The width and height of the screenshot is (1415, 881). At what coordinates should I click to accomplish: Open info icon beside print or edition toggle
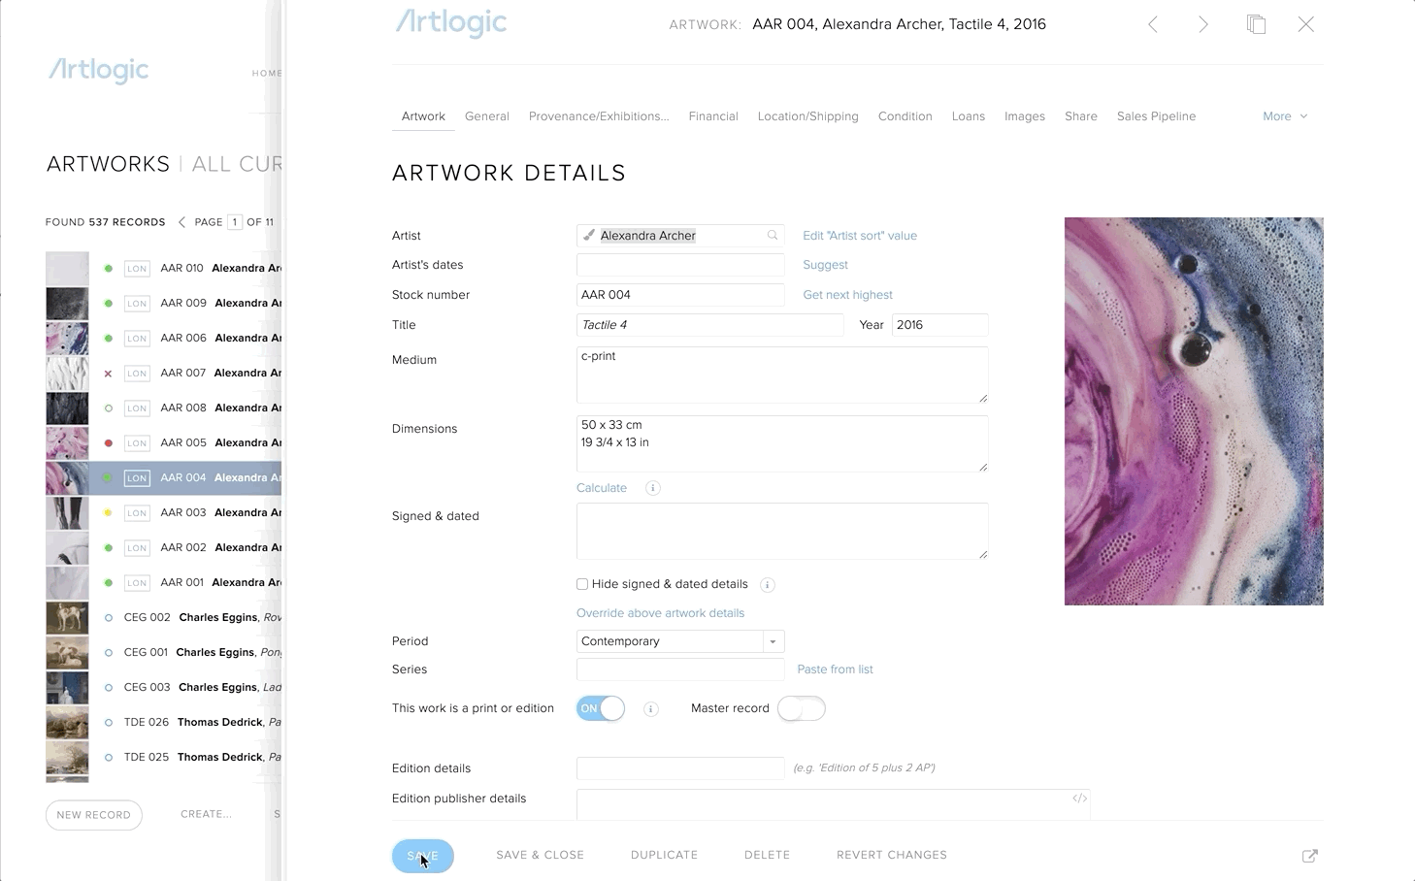[x=651, y=709]
